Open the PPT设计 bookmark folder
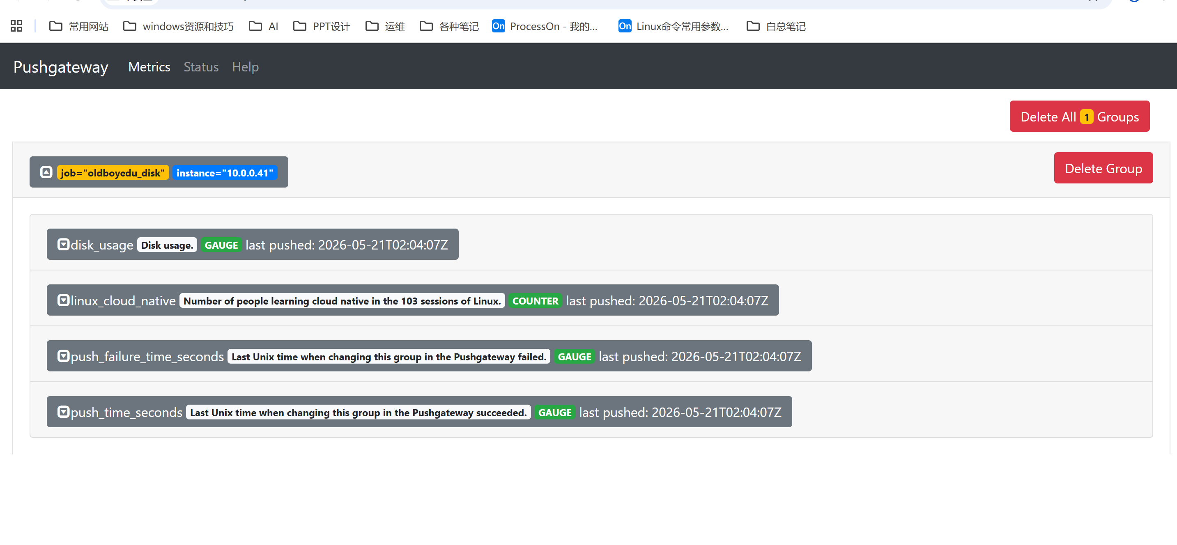1177x545 pixels. 322,26
